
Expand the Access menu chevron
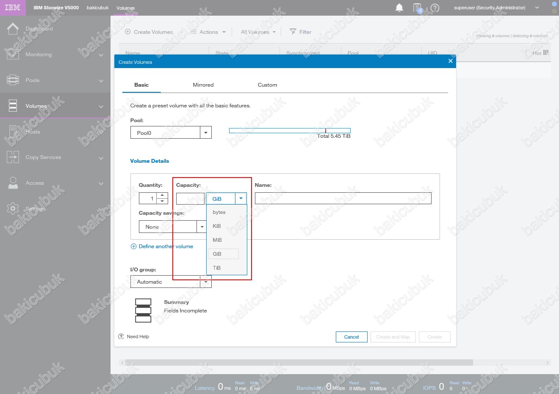coord(101,184)
